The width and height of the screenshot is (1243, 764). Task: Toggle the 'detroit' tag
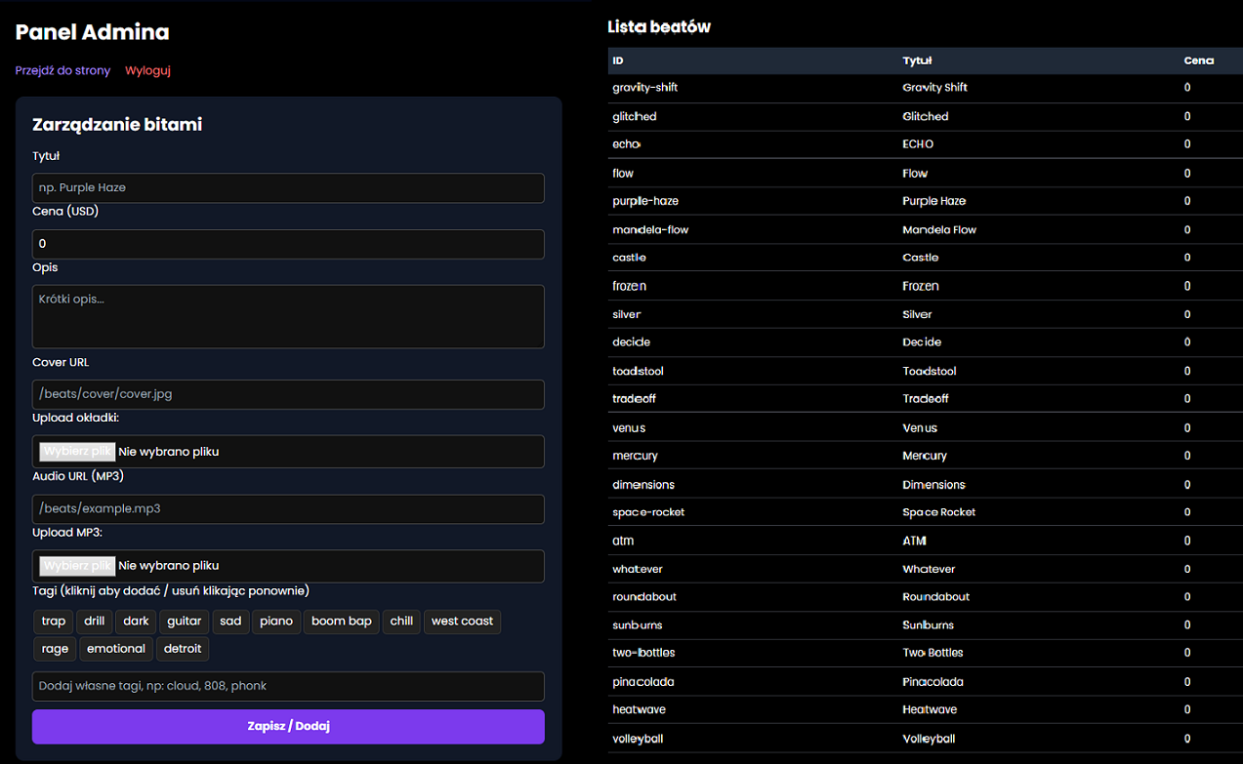(x=183, y=649)
